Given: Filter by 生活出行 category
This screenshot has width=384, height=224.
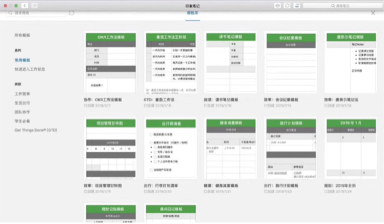Looking at the screenshot, I should tap(22, 103).
